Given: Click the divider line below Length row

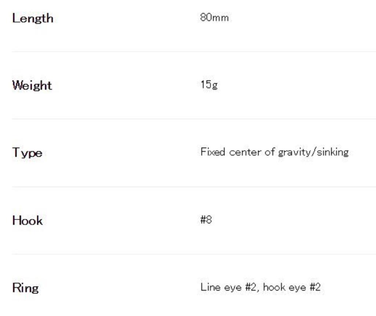Looking at the screenshot, I should (194, 52).
